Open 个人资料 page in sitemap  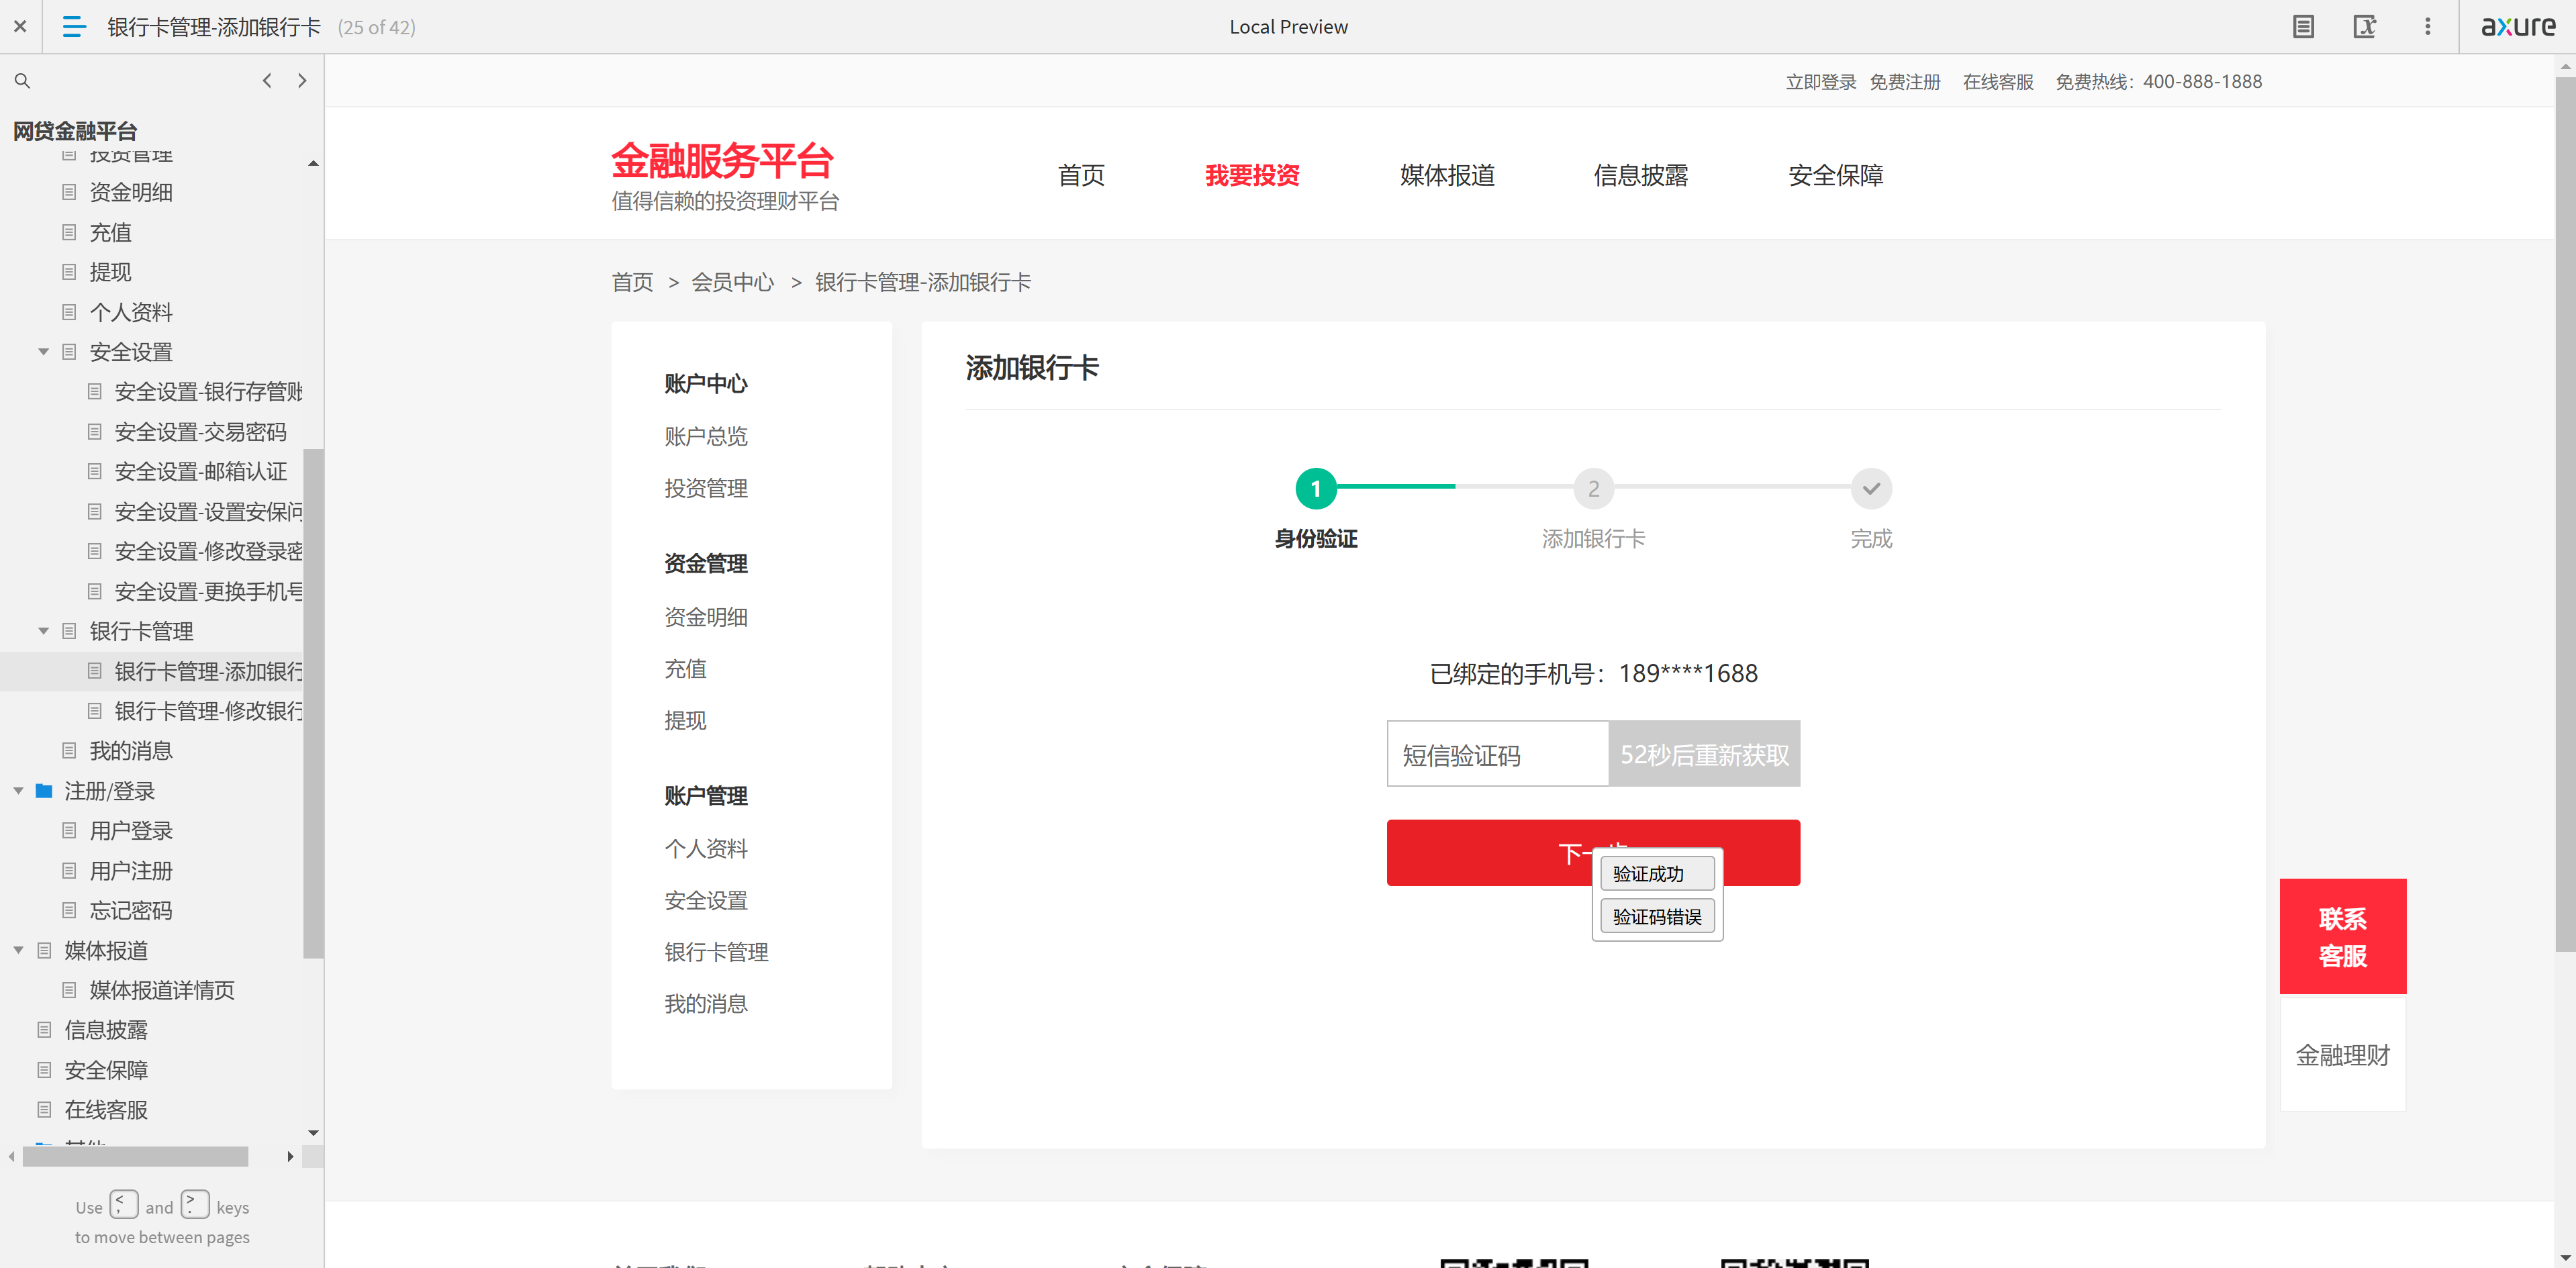coord(131,312)
